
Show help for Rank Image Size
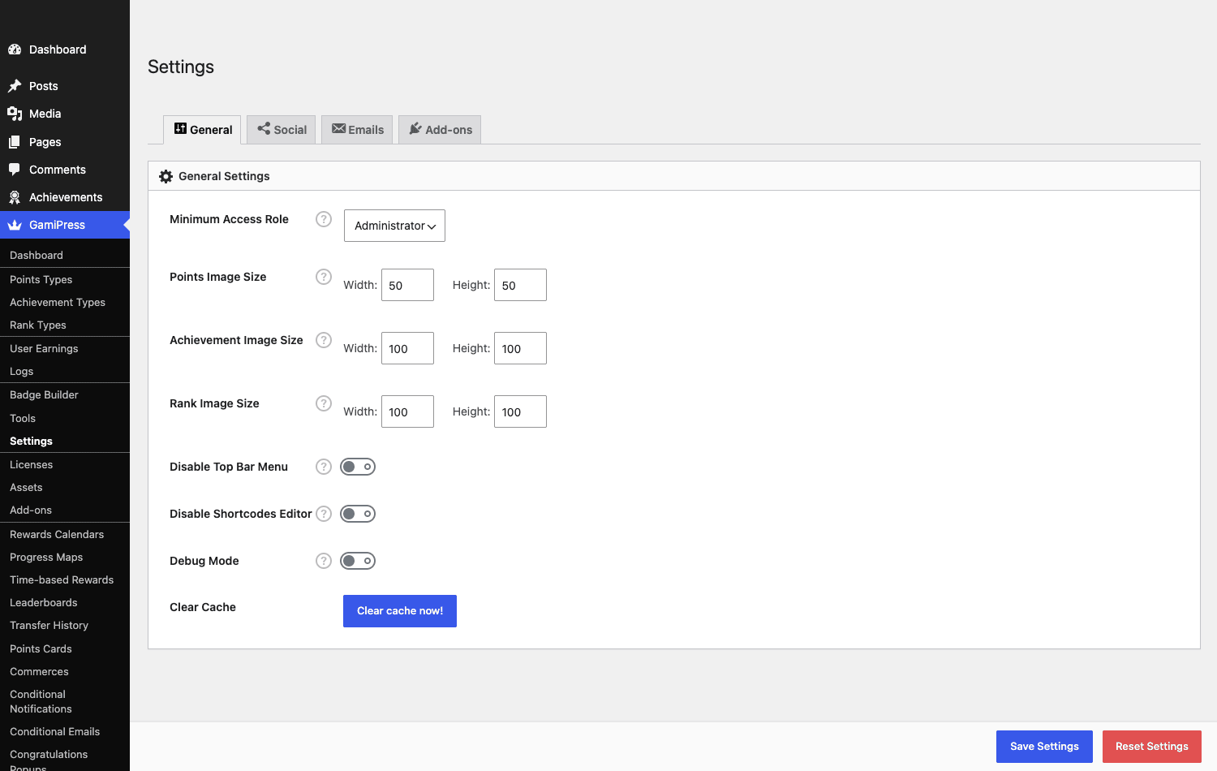324,403
